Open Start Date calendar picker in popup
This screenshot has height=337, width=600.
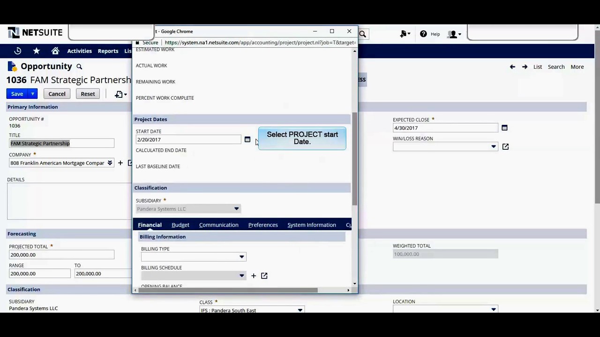[x=247, y=139]
